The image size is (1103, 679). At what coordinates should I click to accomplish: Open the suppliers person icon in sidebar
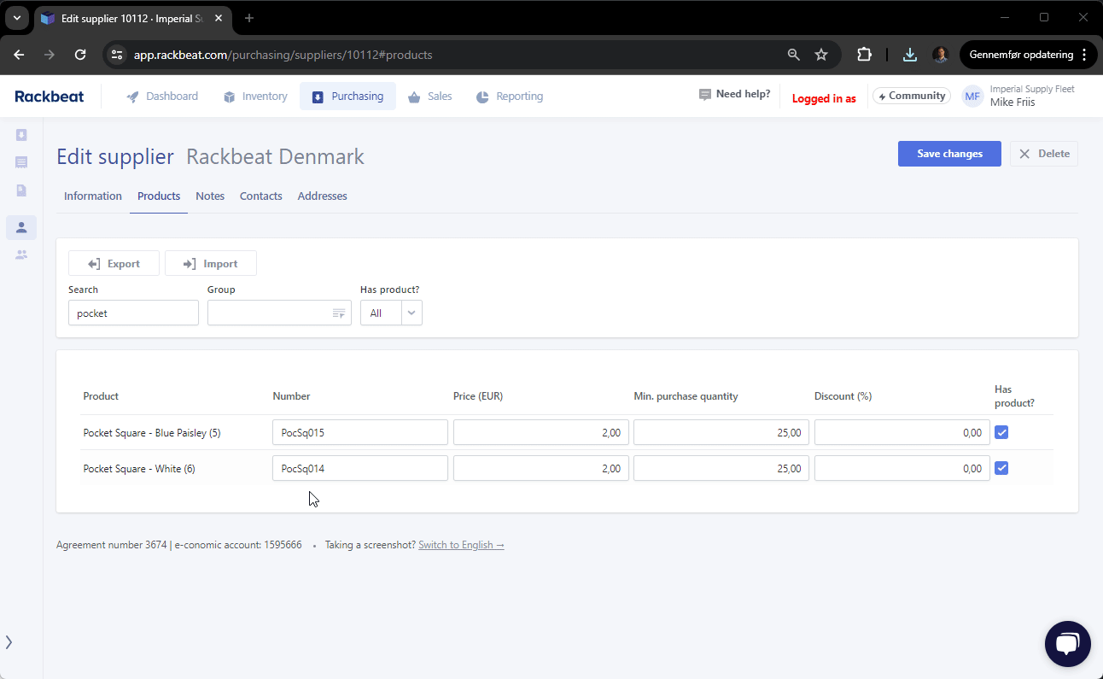pos(21,227)
